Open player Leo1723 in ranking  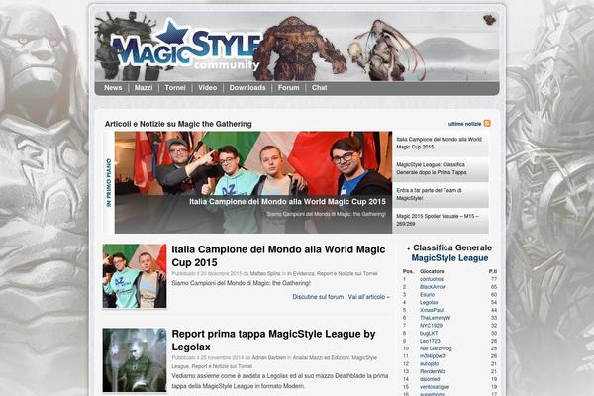coord(430,341)
